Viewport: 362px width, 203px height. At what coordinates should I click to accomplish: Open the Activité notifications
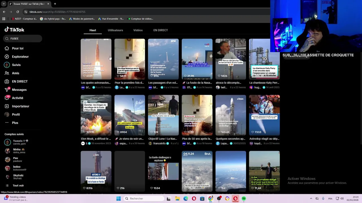[14, 98]
